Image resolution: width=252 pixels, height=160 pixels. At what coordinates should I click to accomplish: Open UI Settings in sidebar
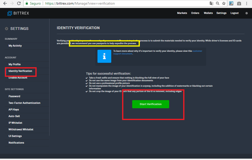tap(15, 136)
